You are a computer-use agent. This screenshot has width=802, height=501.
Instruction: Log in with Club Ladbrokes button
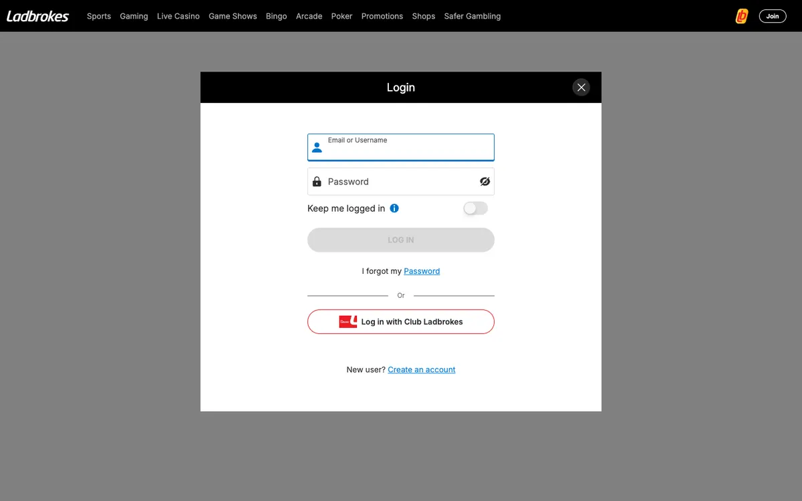coord(401,321)
